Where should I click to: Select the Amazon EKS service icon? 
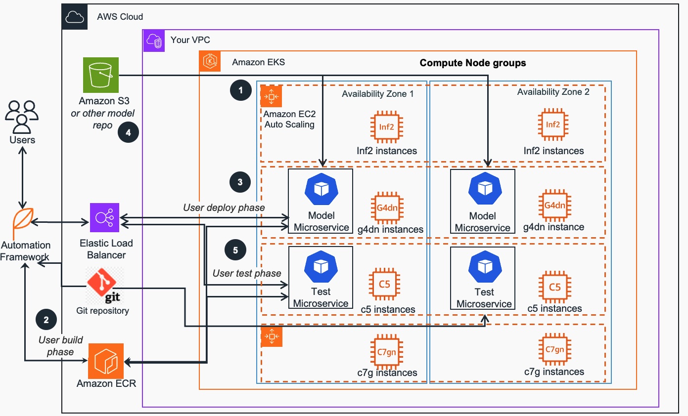click(211, 62)
